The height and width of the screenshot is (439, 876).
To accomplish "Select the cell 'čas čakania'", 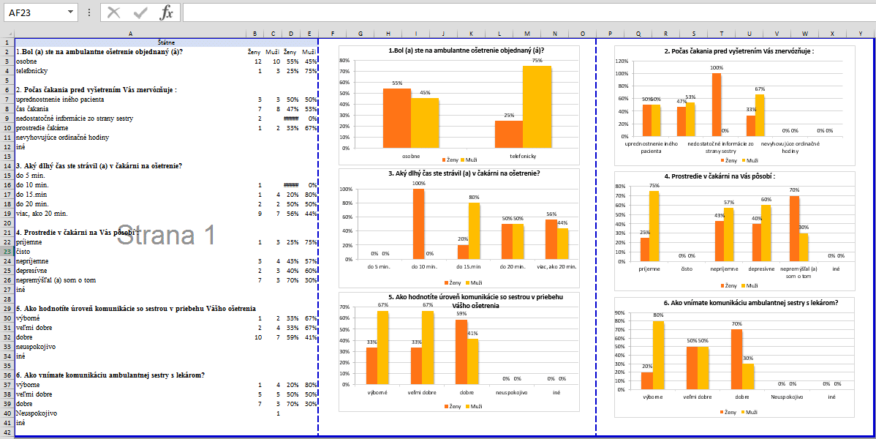I will click(x=131, y=109).
